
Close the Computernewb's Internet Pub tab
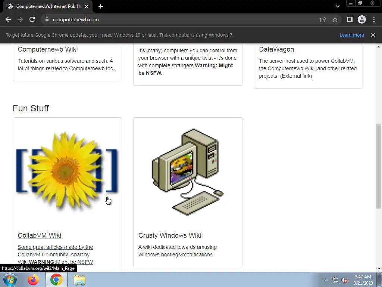[87, 6]
